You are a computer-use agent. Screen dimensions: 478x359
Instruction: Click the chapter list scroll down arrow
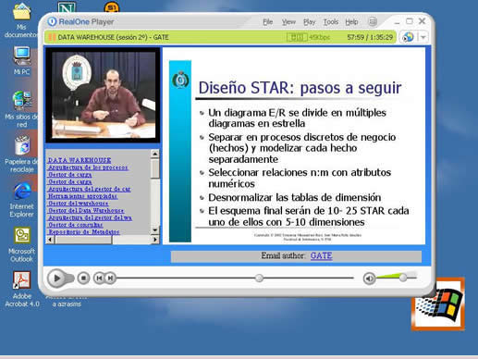155,229
